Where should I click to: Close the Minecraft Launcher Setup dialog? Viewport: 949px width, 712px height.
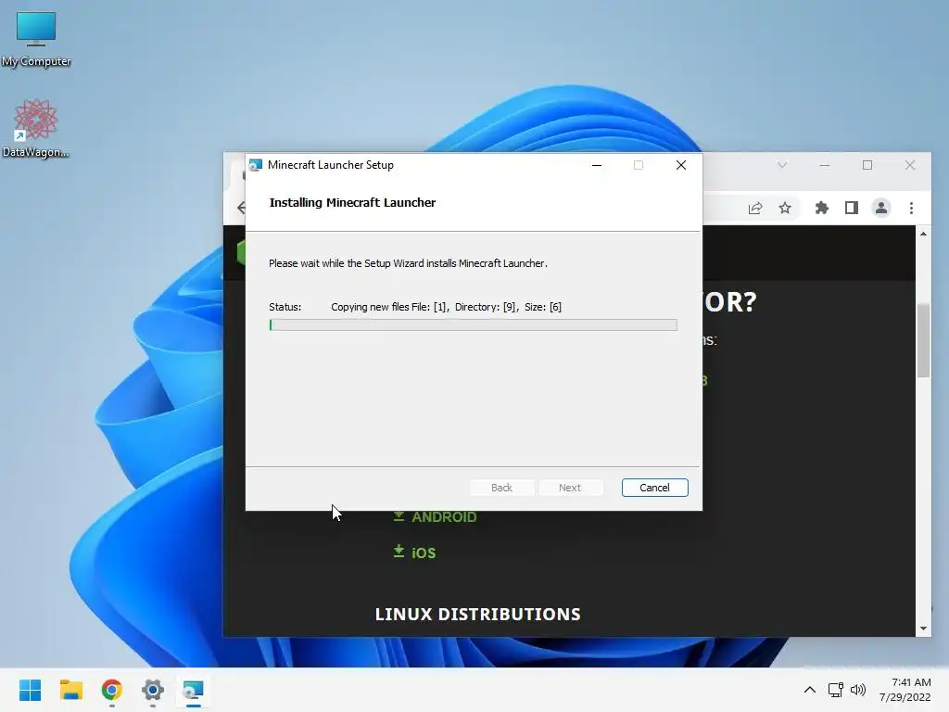(x=681, y=165)
